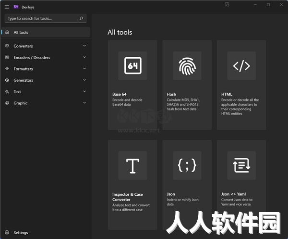
Task: Select All tools in sidebar
Action: click(46, 32)
